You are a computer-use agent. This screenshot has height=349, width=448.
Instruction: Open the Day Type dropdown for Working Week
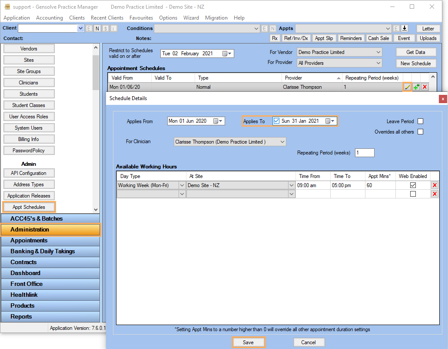click(182, 185)
